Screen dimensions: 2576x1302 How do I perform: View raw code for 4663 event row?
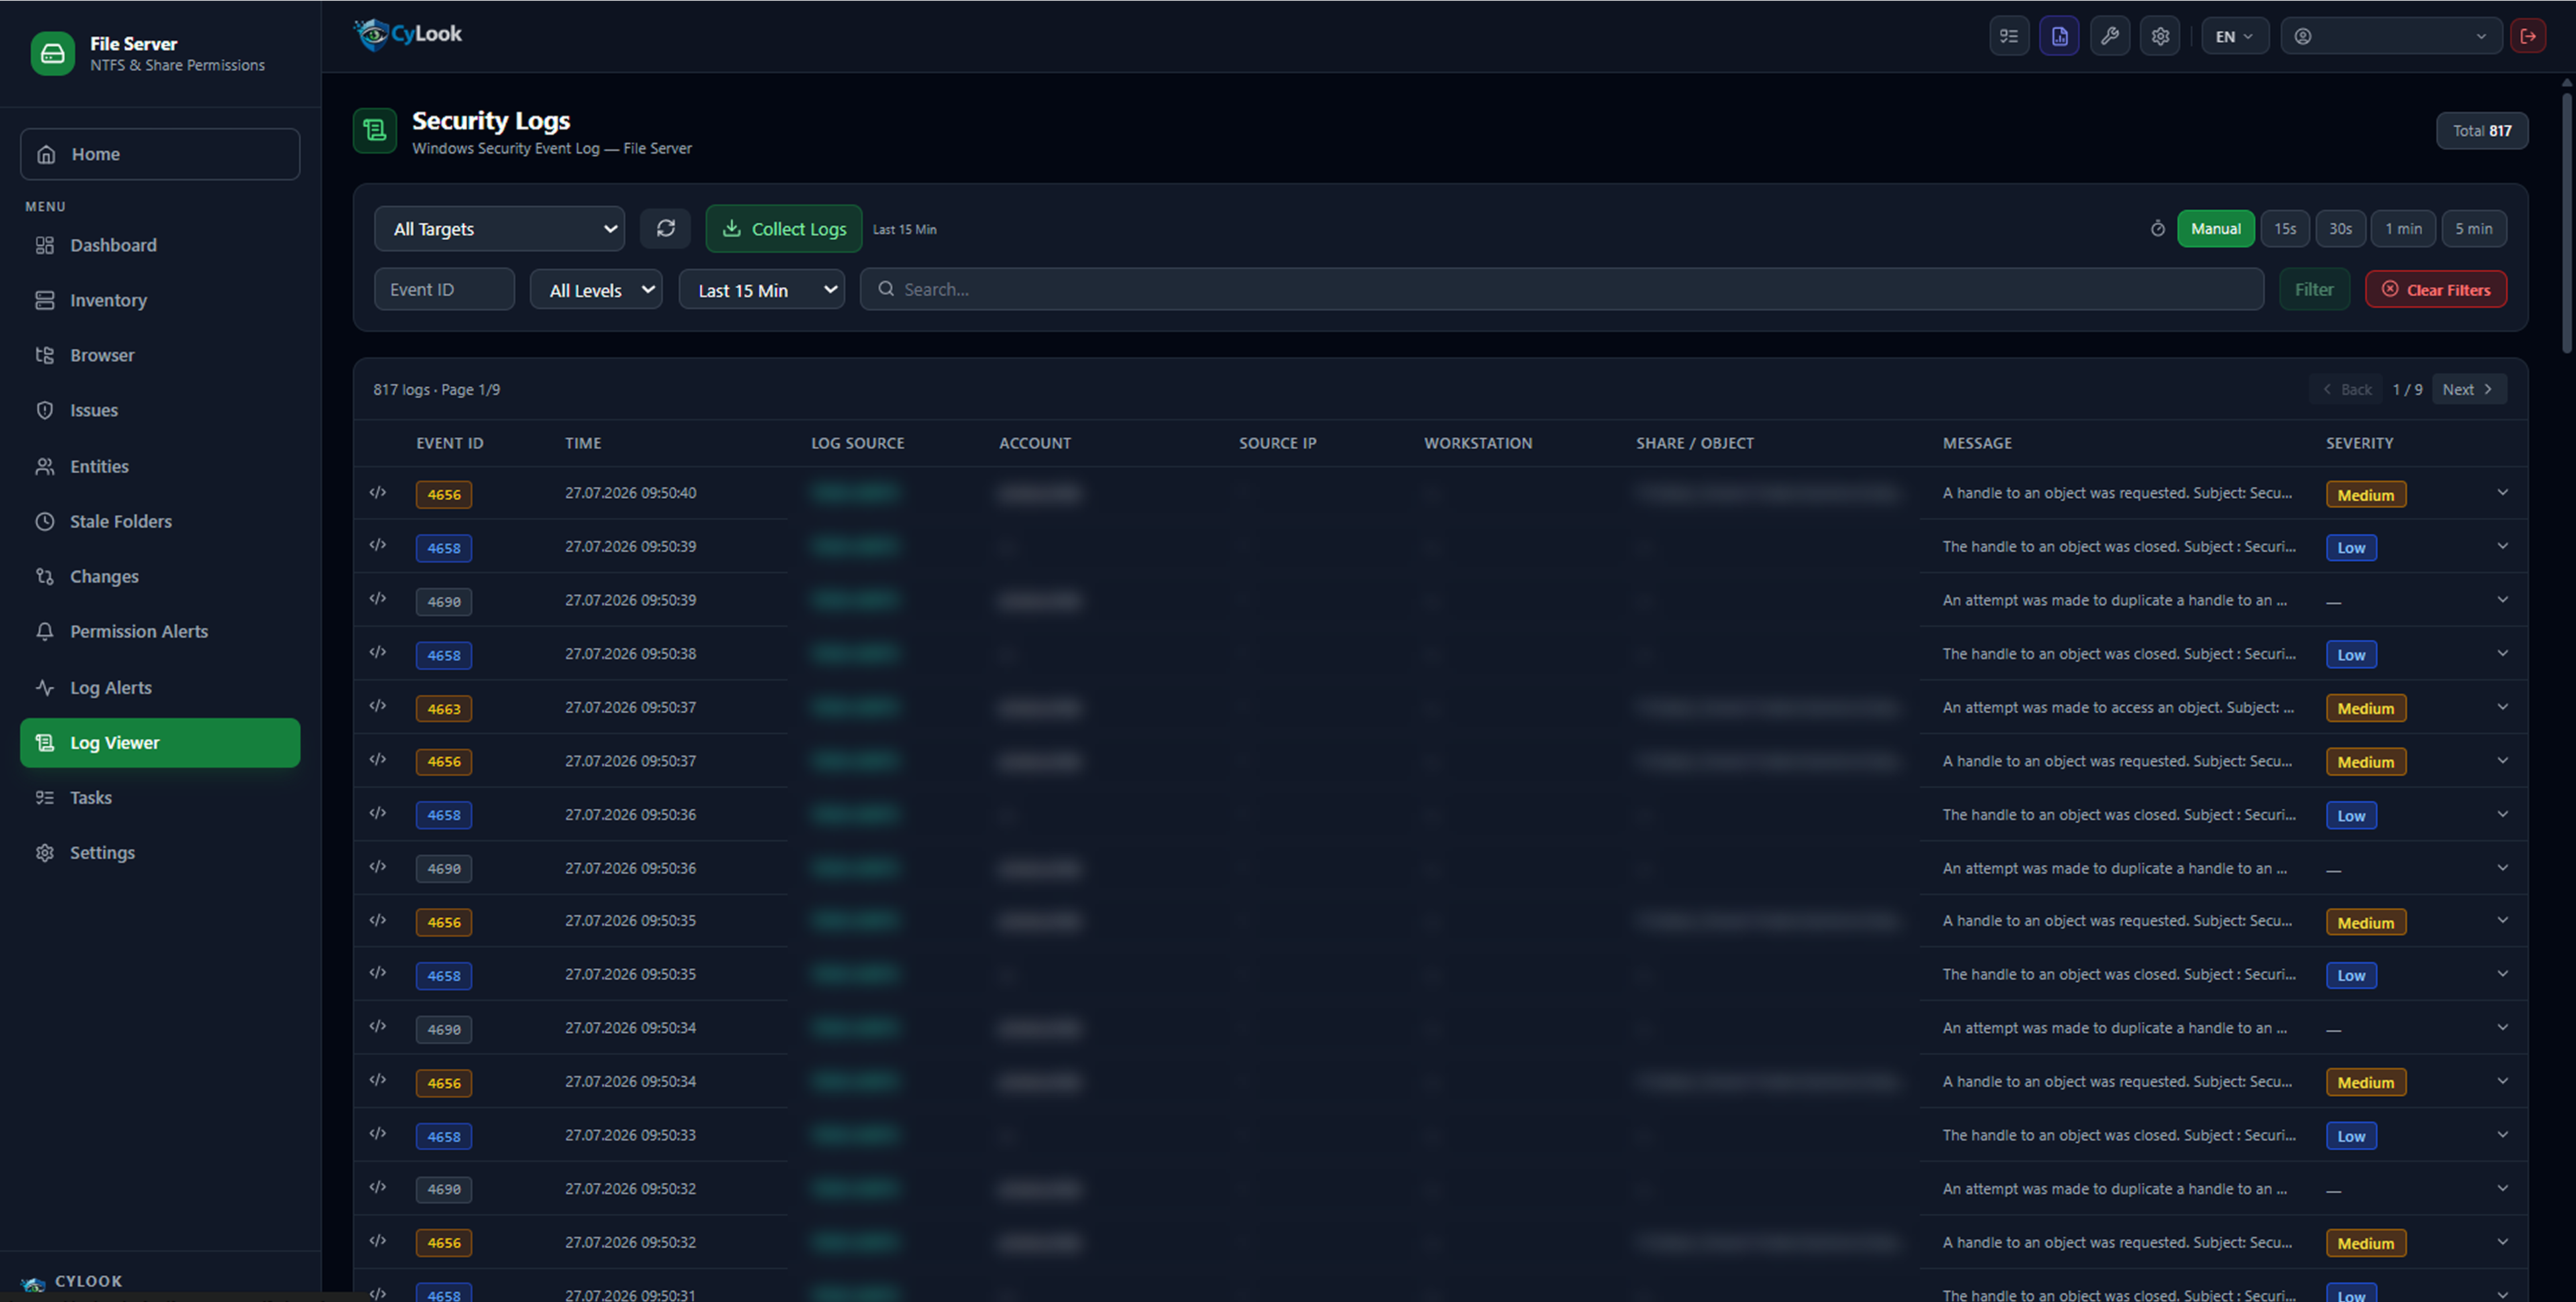(377, 707)
